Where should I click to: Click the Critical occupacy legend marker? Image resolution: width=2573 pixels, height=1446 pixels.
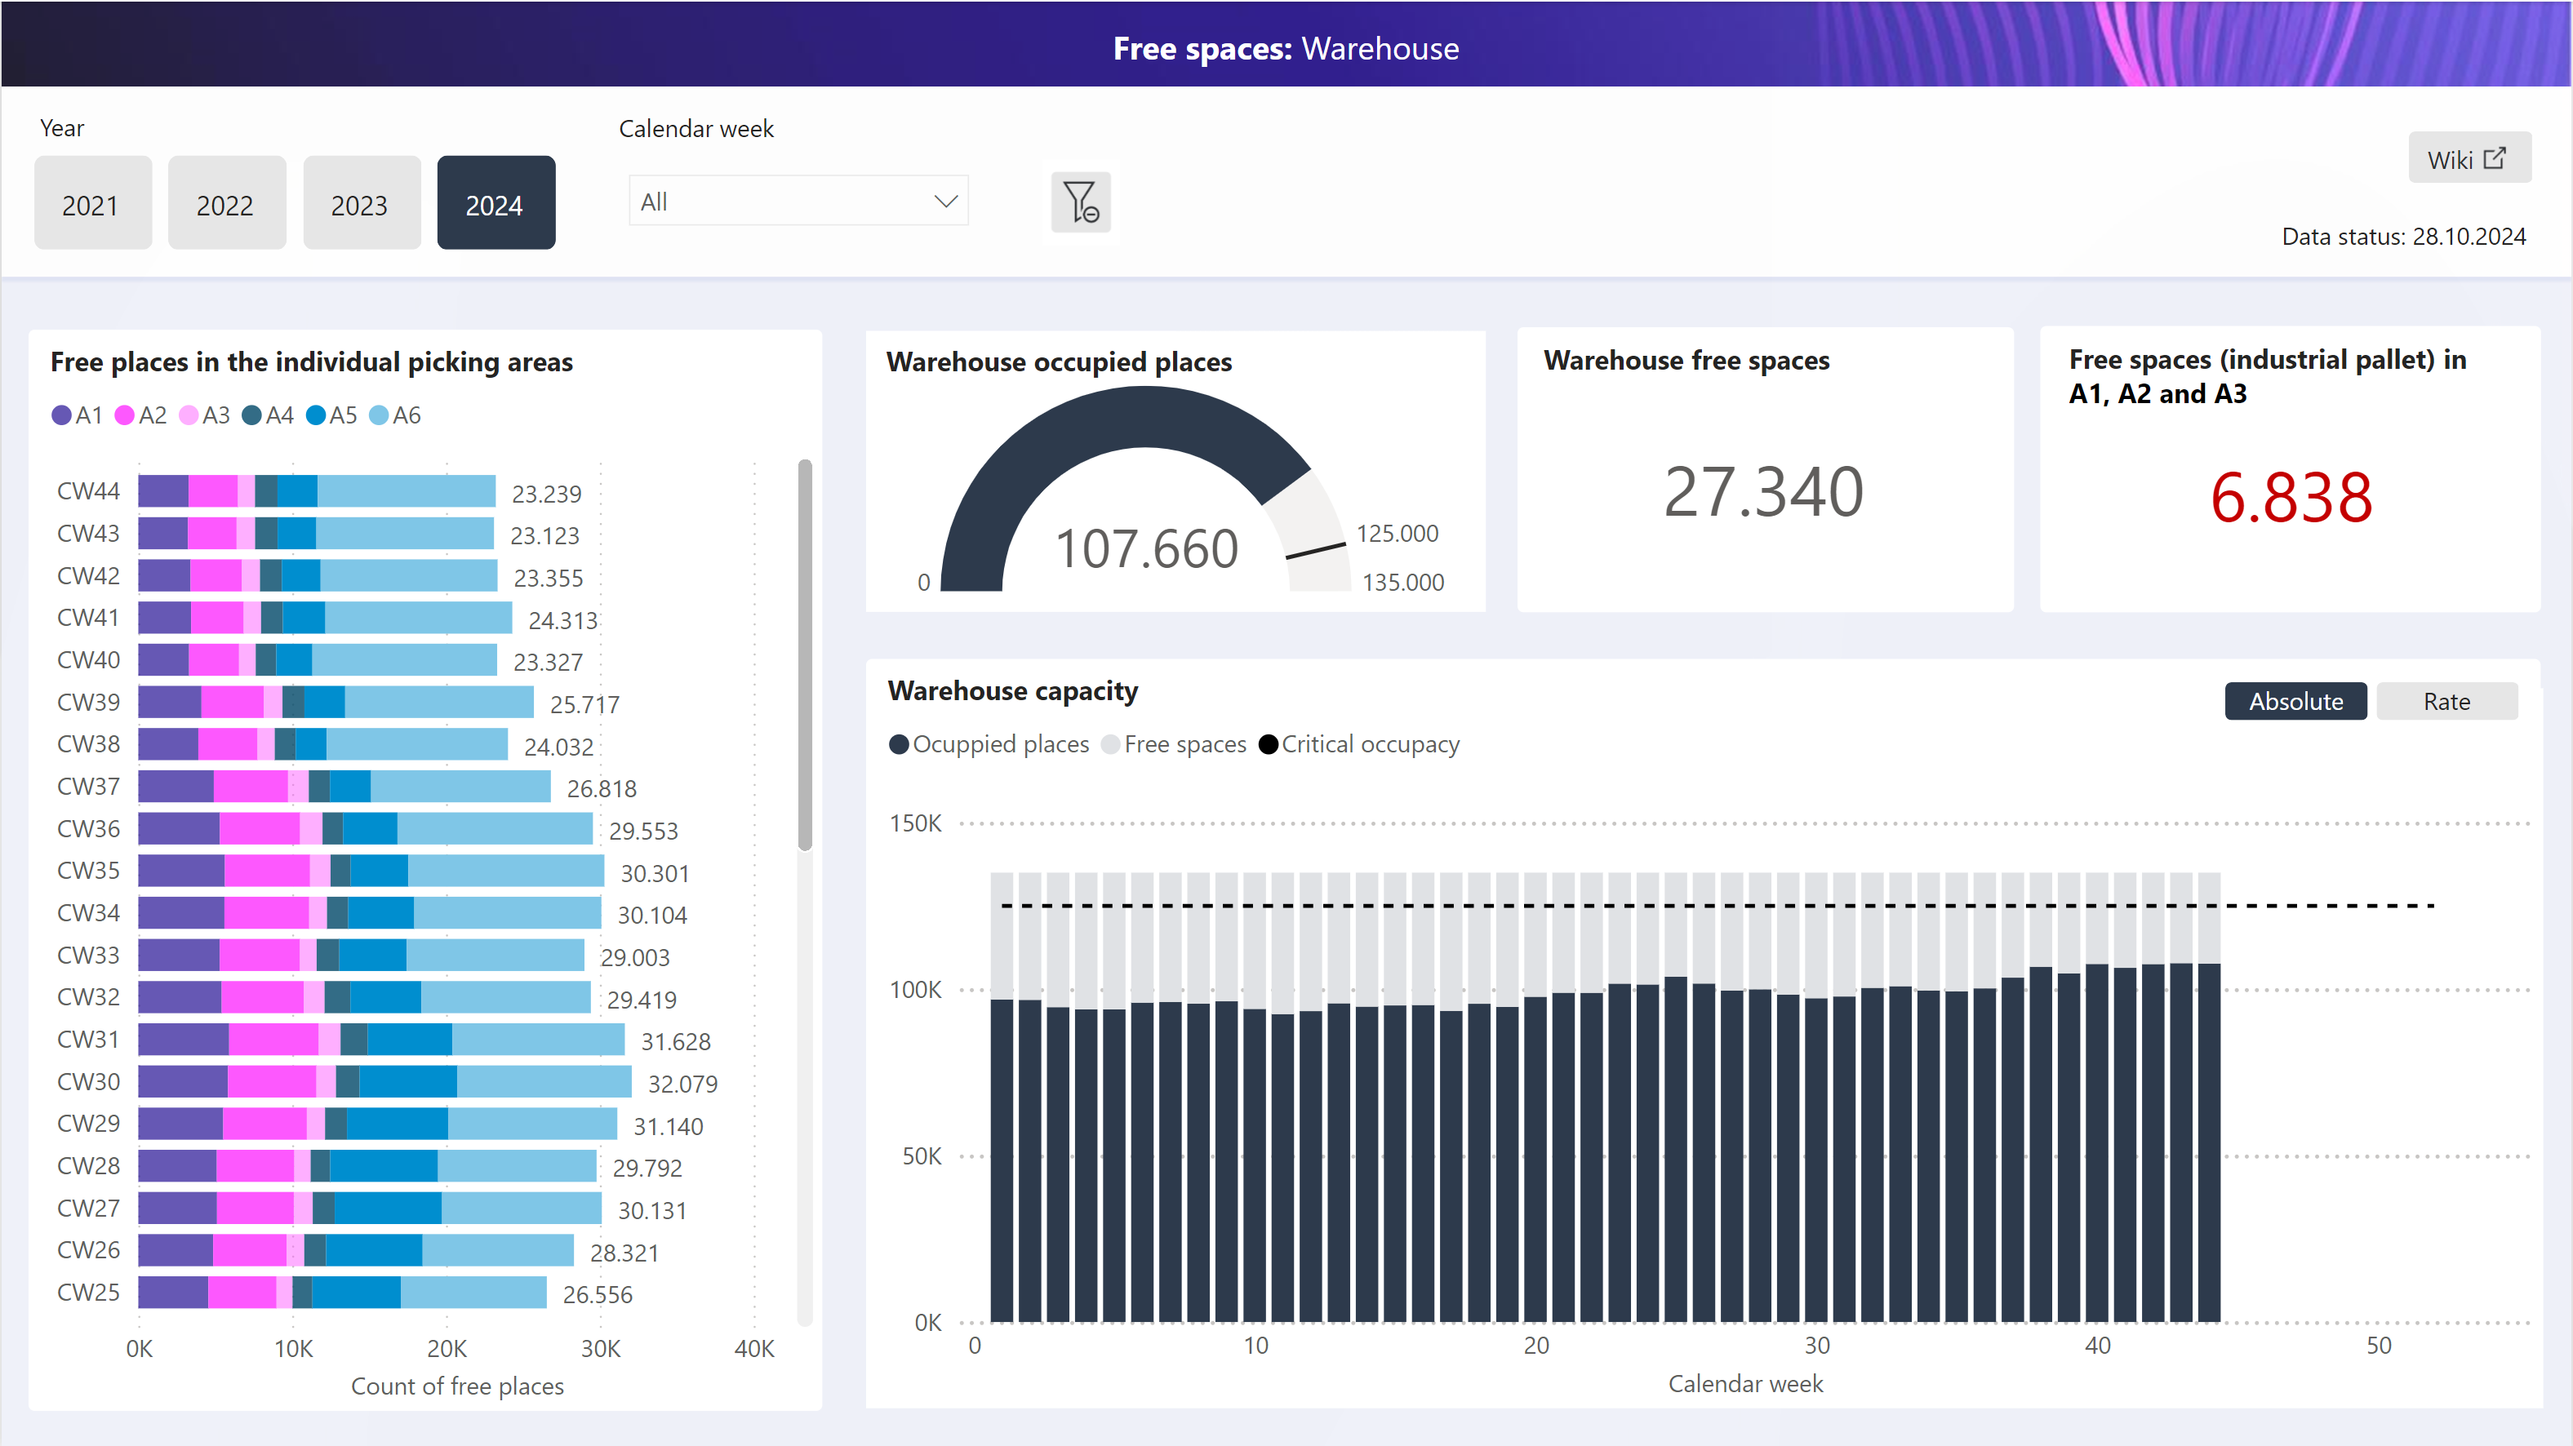coord(1269,745)
